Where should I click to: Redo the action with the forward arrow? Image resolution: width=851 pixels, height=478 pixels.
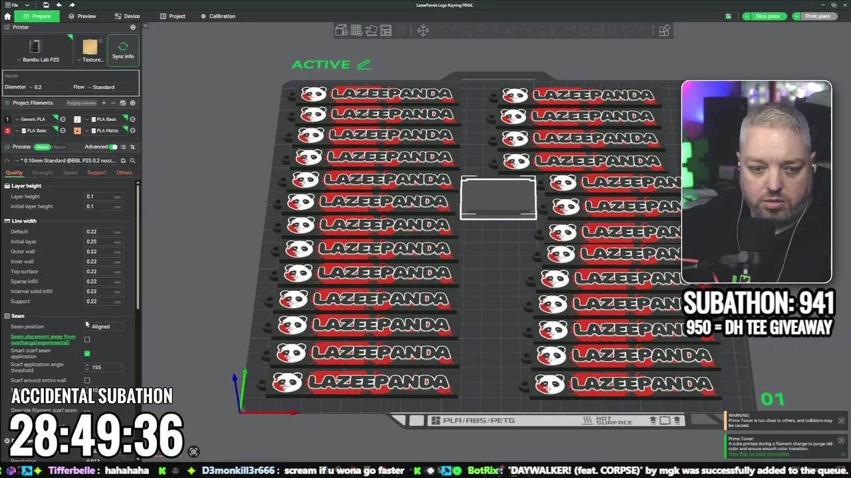click(72, 5)
